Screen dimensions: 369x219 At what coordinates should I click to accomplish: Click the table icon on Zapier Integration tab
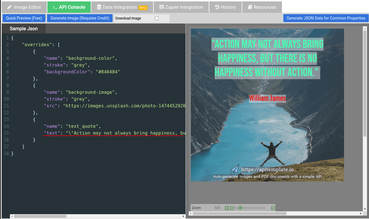[161, 7]
